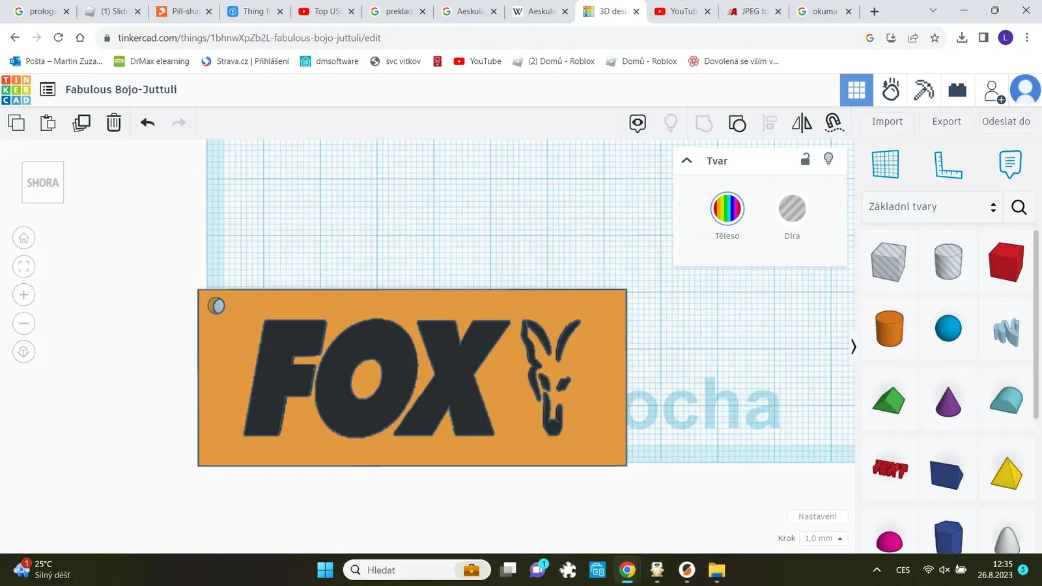
Task: Toggle the lock icon in Tvar panel
Action: point(806,160)
